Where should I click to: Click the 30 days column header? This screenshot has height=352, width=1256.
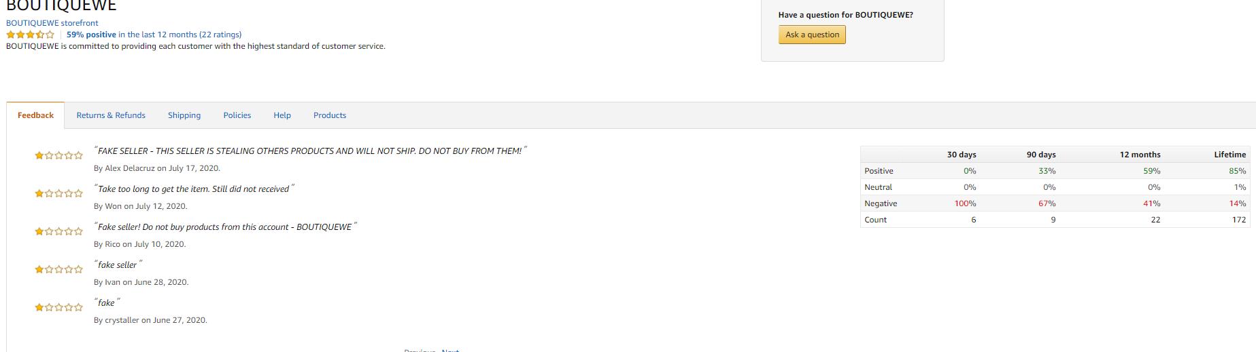tap(962, 155)
